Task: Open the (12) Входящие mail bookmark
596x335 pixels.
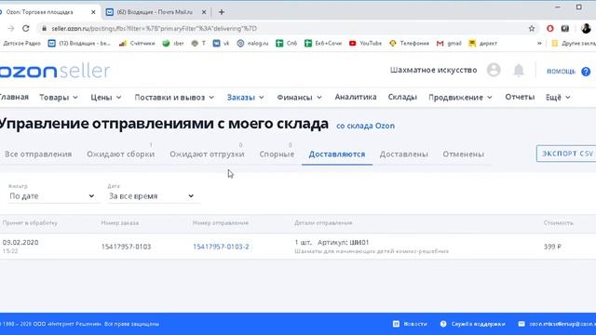Action: click(79, 44)
